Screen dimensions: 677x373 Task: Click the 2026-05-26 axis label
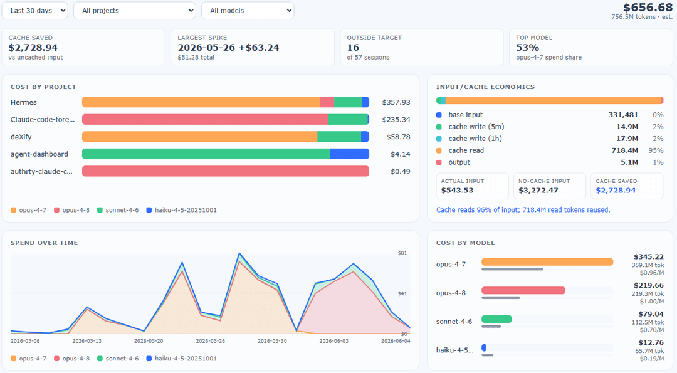coord(210,341)
